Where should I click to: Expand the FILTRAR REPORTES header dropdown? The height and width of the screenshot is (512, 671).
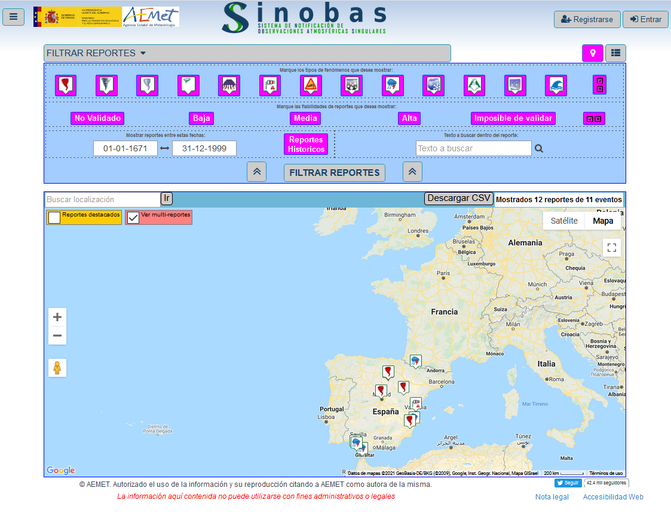(97, 53)
